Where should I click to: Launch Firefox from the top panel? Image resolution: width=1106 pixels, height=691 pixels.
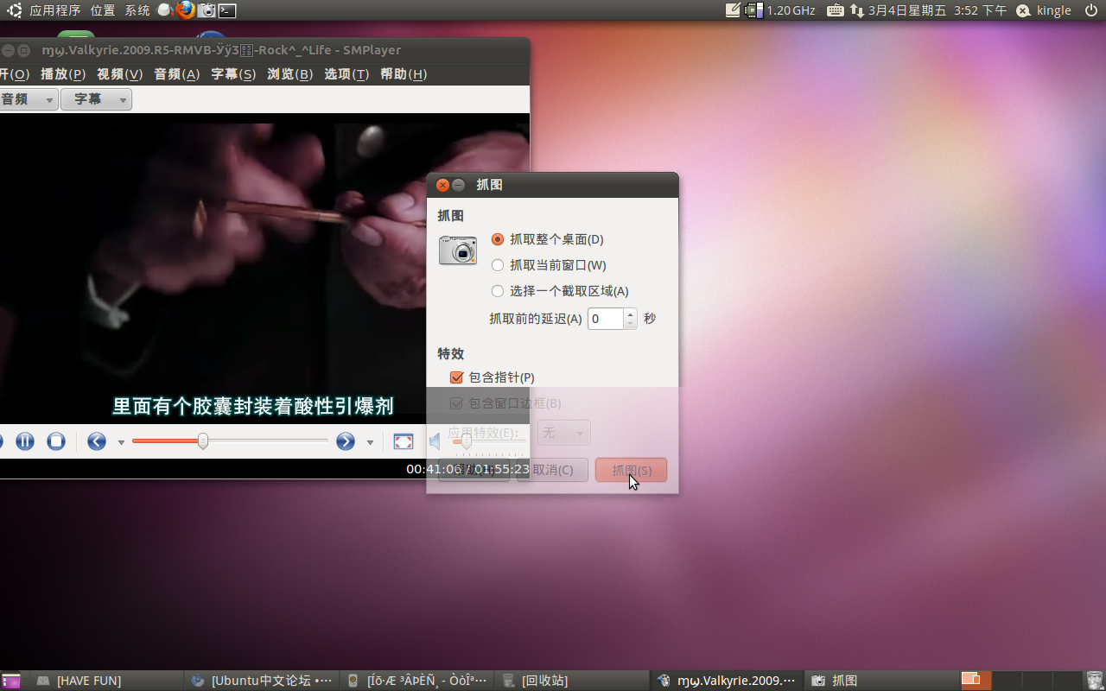[x=186, y=10]
